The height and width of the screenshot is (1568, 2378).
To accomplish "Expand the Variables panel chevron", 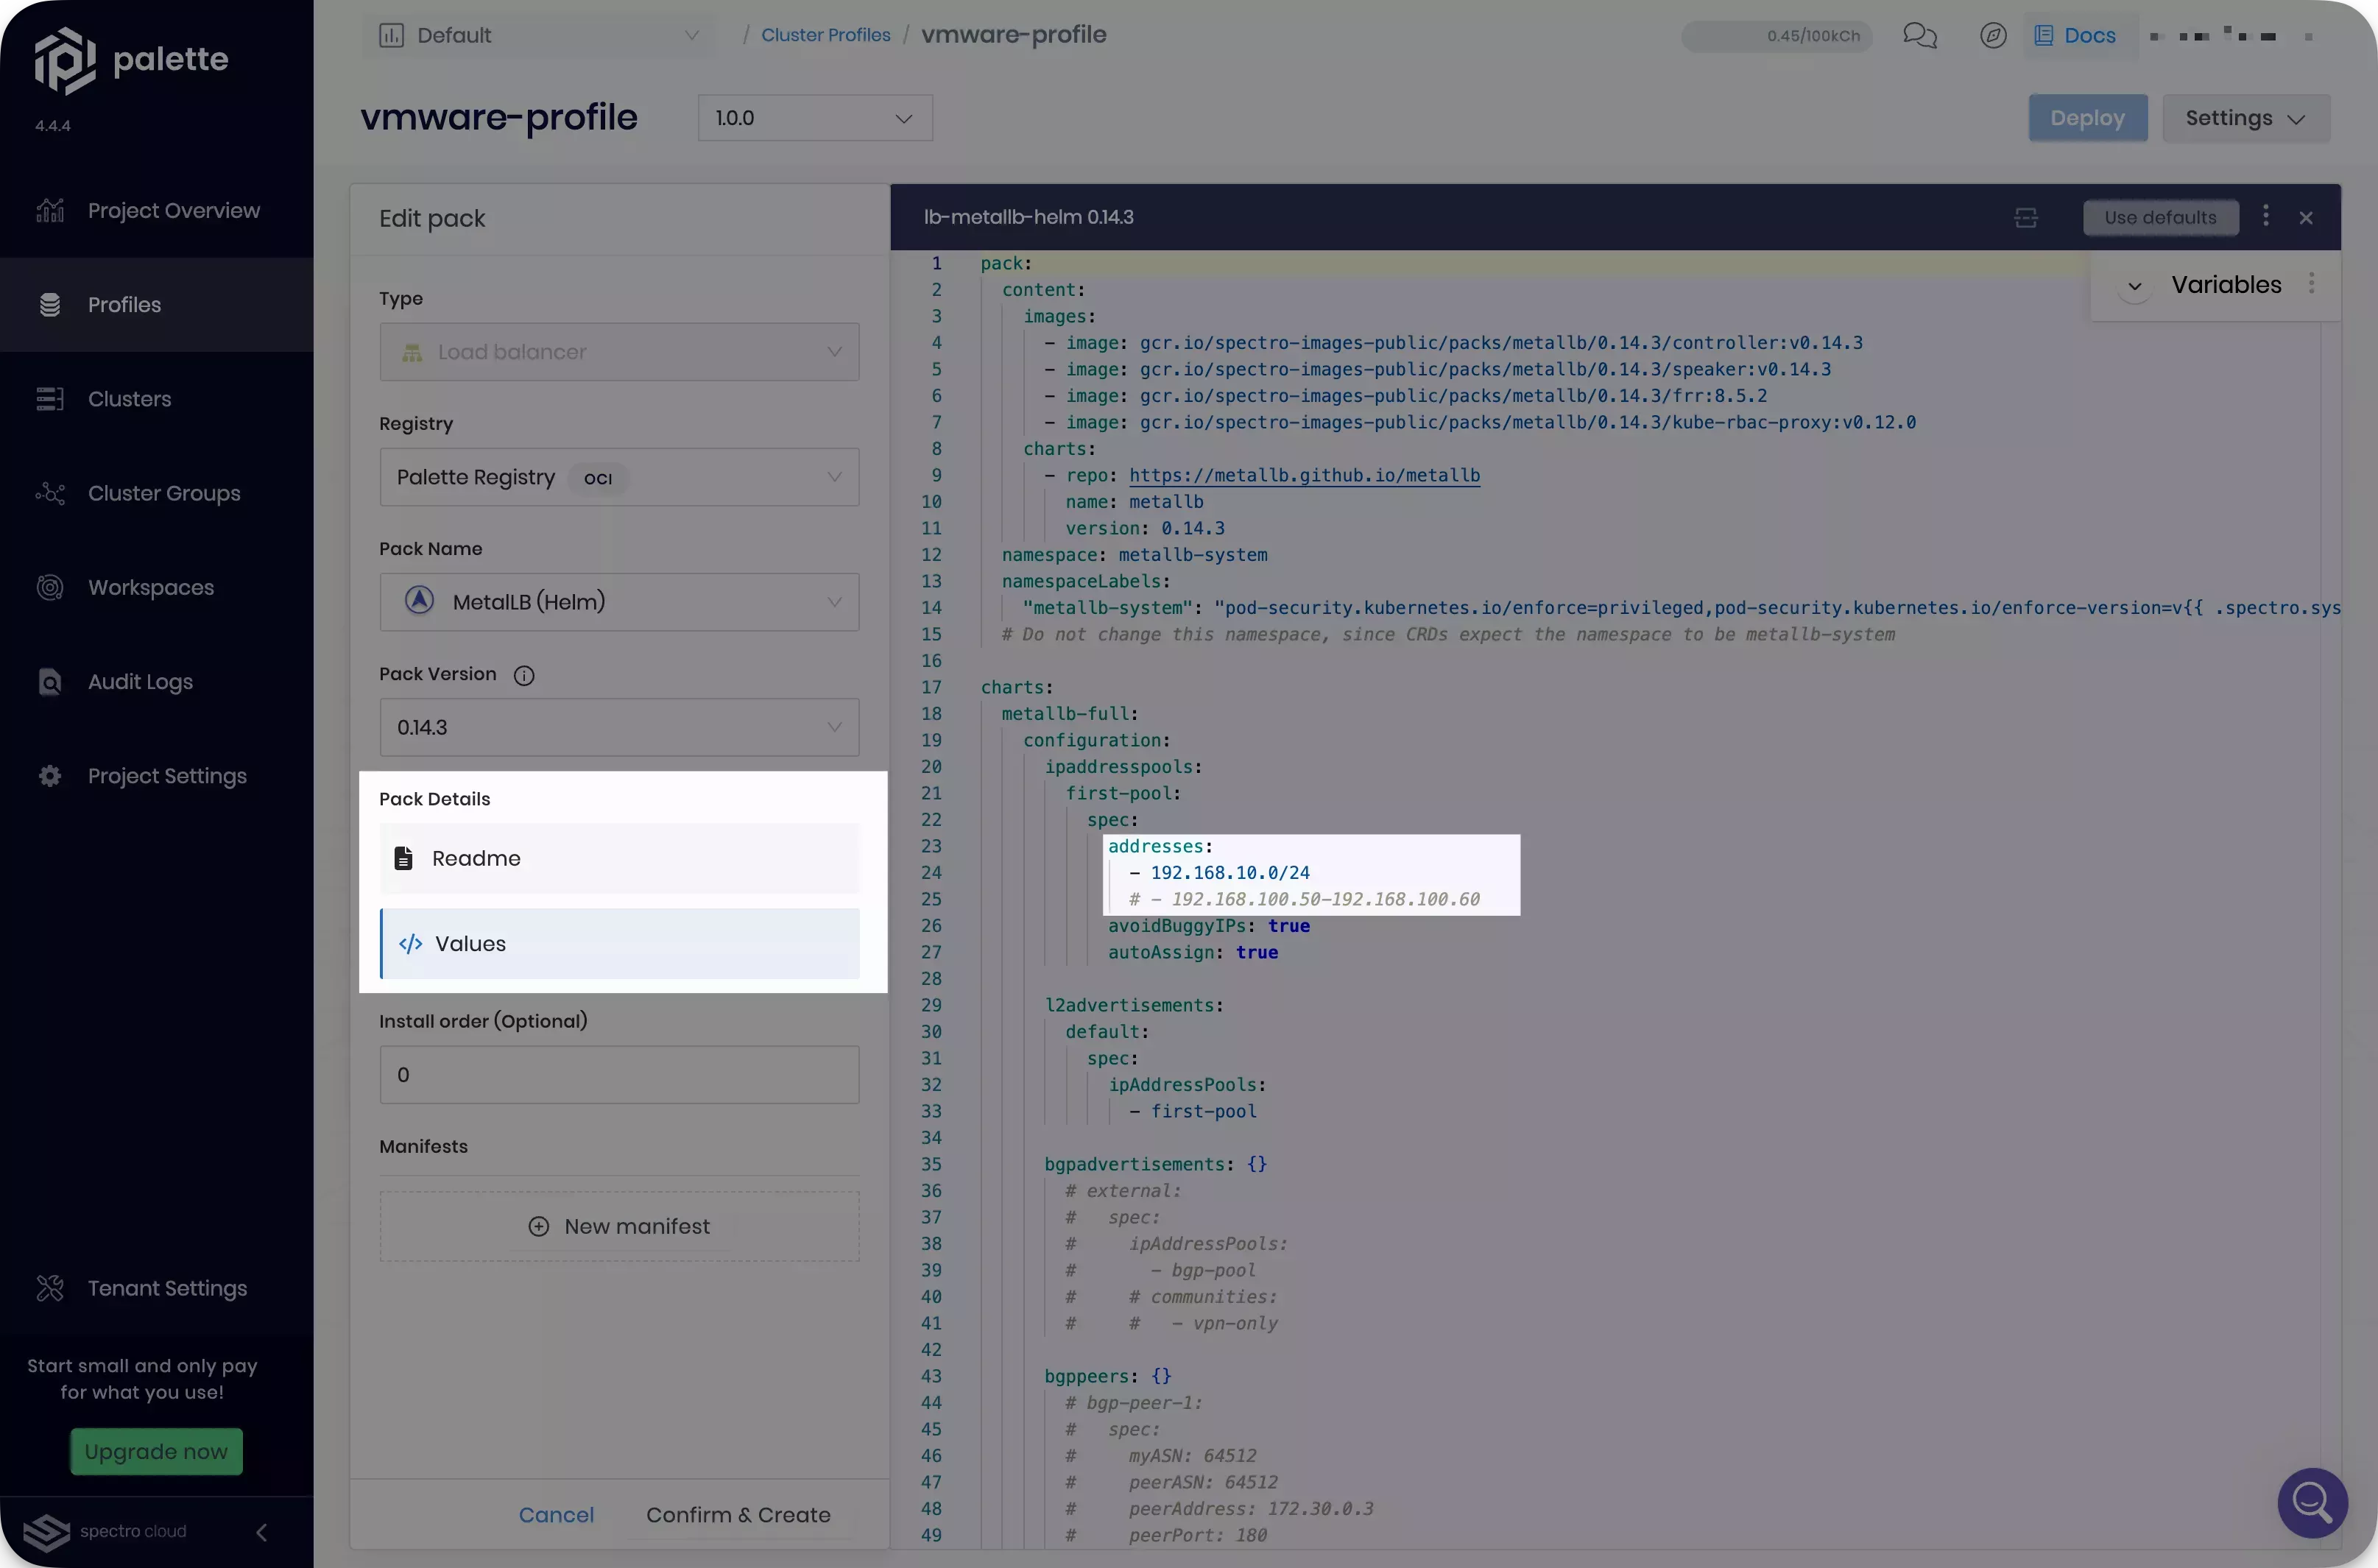I will tap(2134, 286).
